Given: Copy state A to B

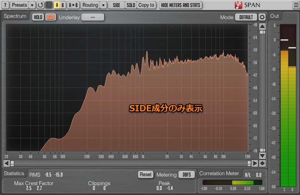Looking at the screenshot, I should pos(73,5).
